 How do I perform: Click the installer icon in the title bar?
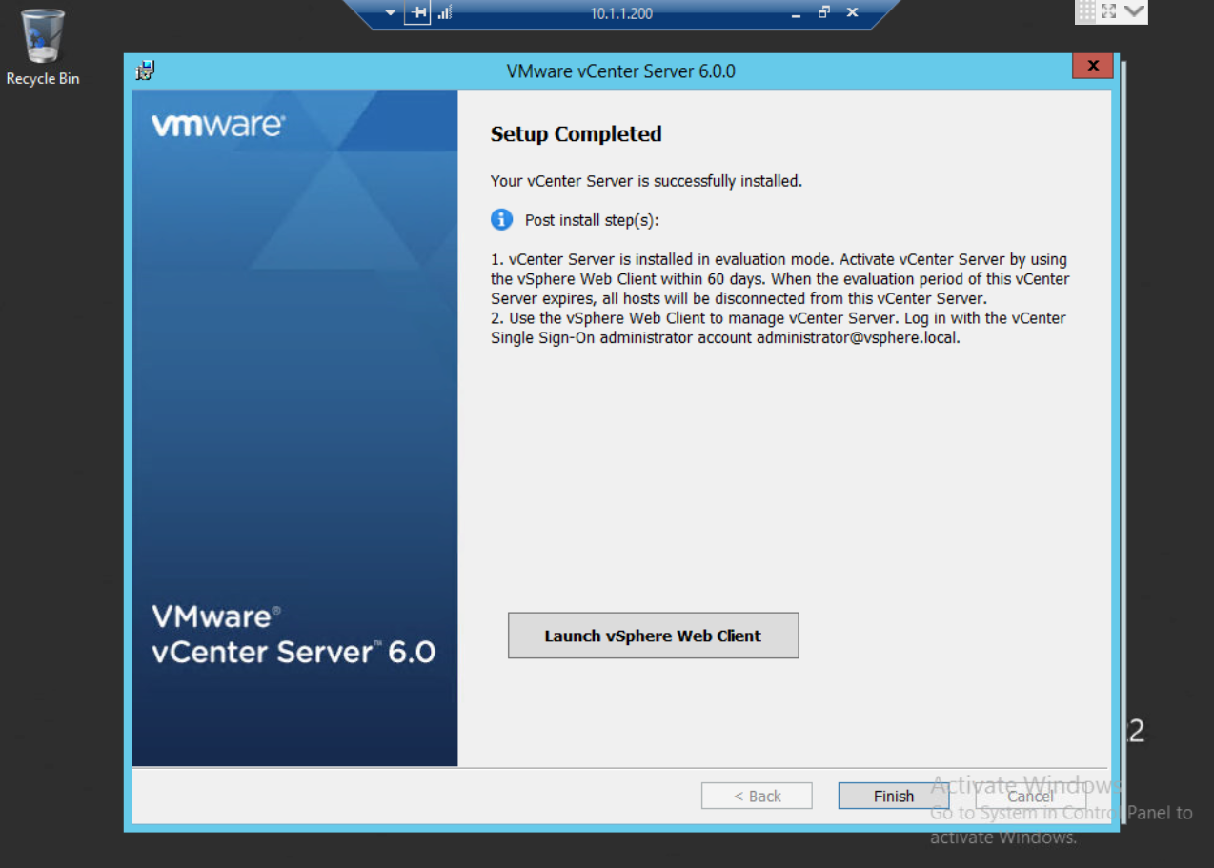point(145,71)
